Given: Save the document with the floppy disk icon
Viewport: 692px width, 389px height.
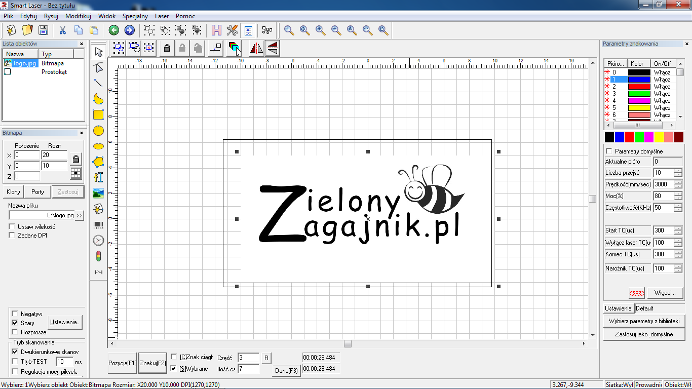Looking at the screenshot, I should point(43,30).
